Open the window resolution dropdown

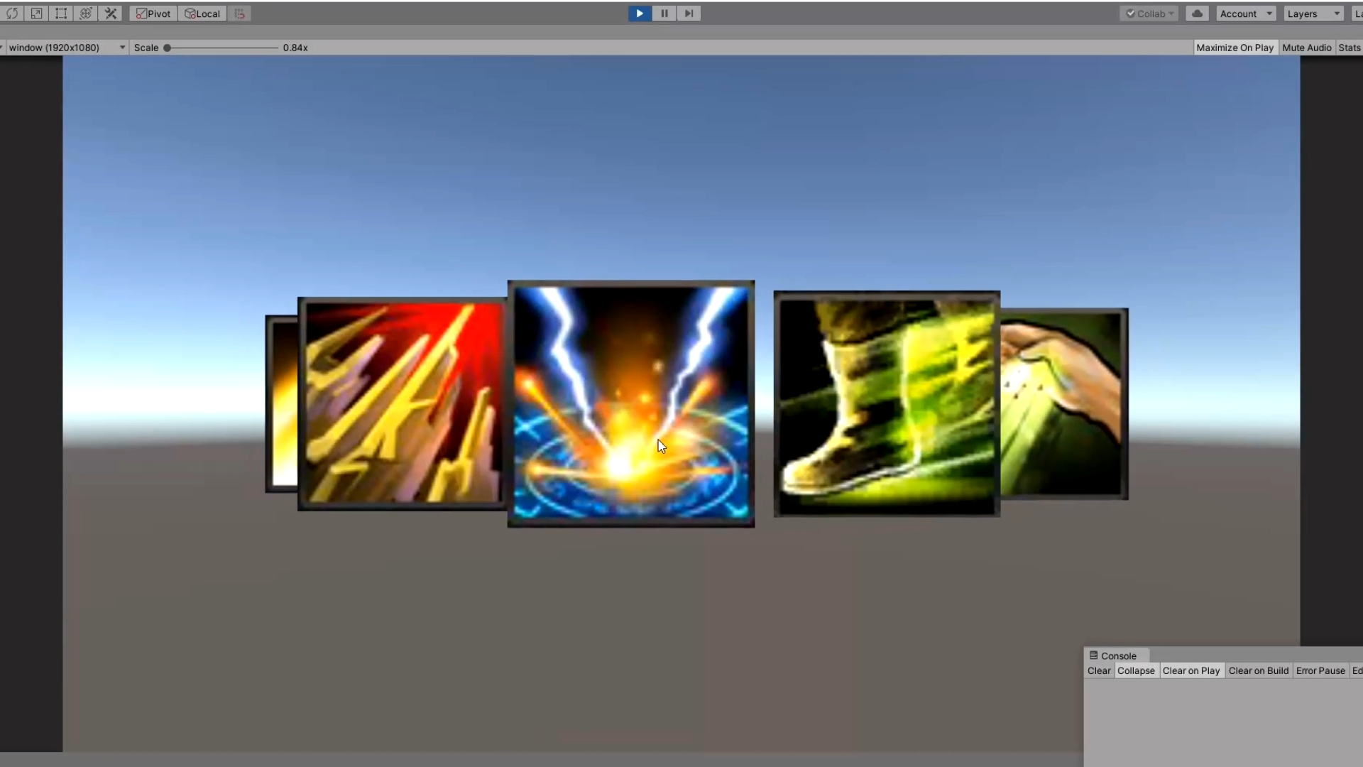click(65, 48)
